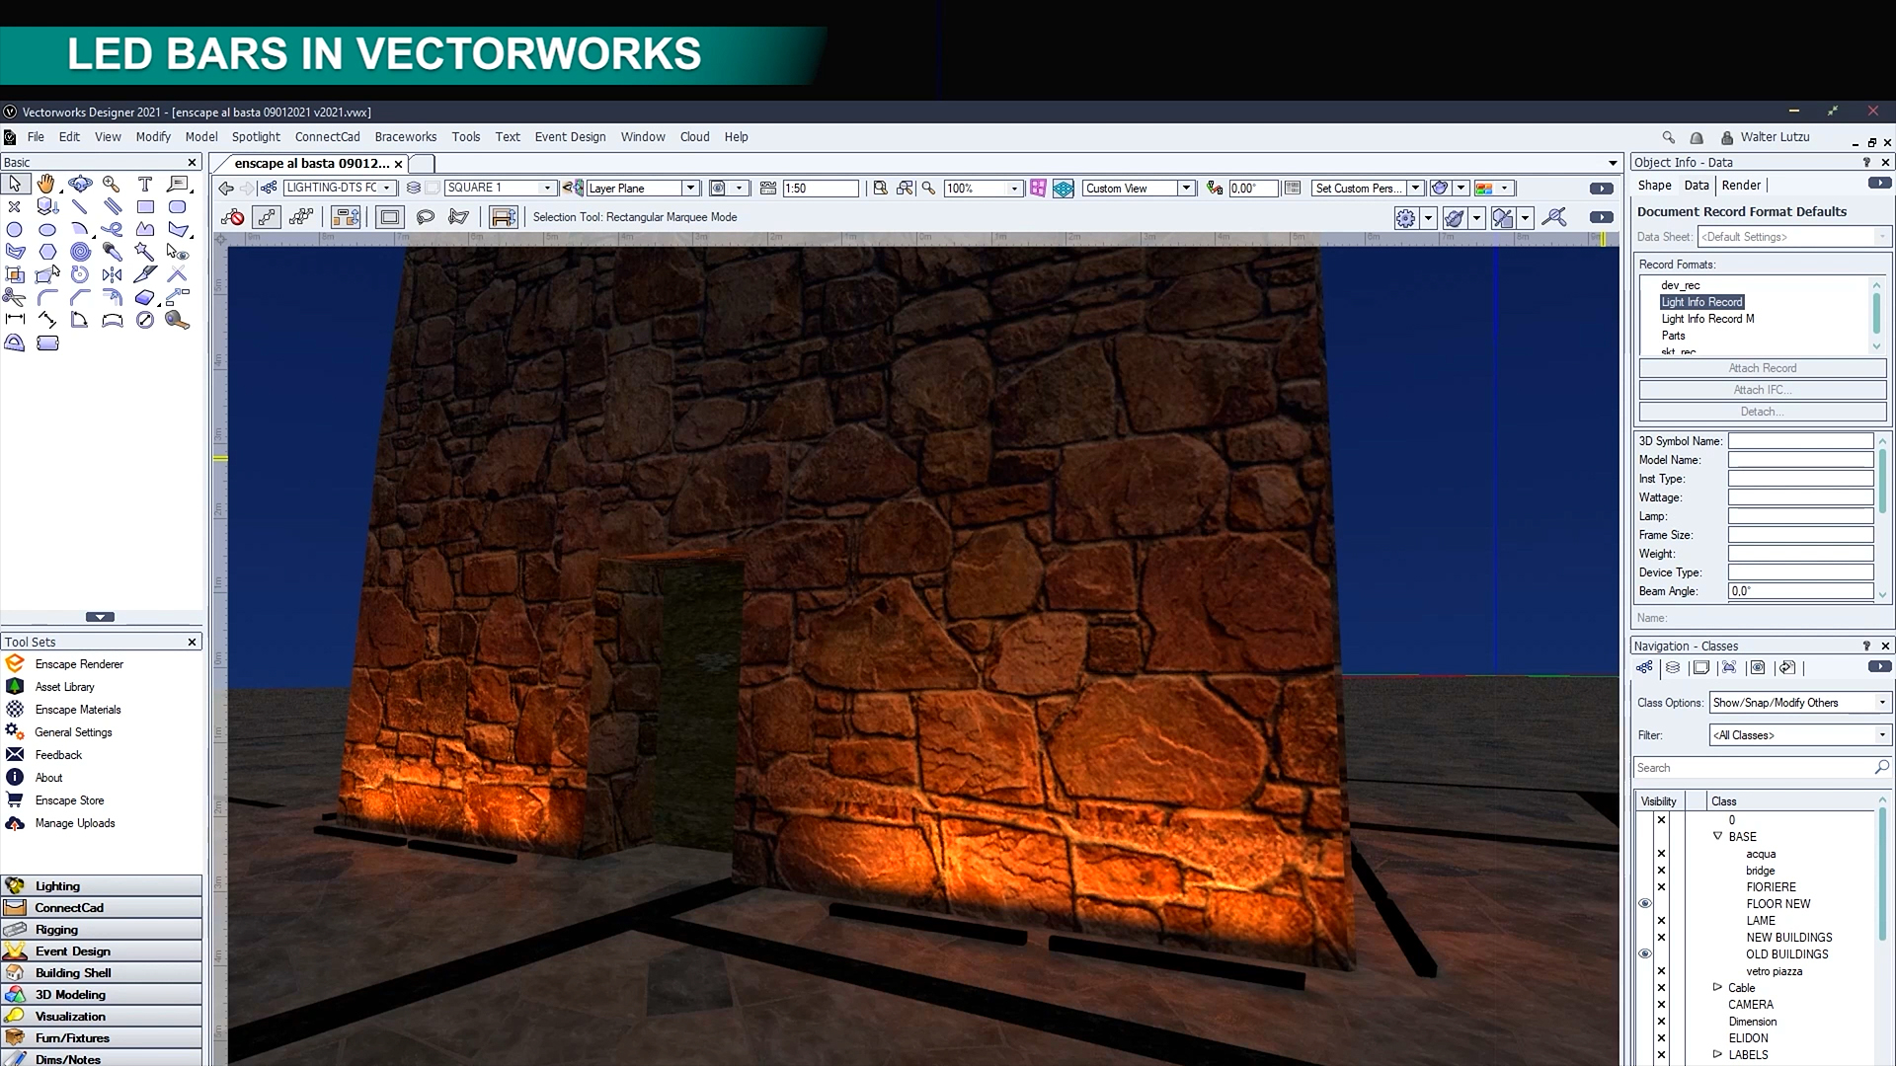Open the Event Design menu

click(x=570, y=137)
